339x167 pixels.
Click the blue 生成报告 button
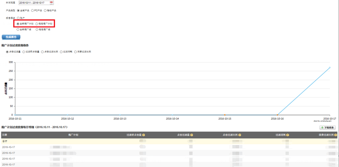[11, 37]
